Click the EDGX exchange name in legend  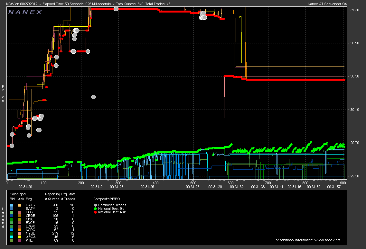point(30,227)
